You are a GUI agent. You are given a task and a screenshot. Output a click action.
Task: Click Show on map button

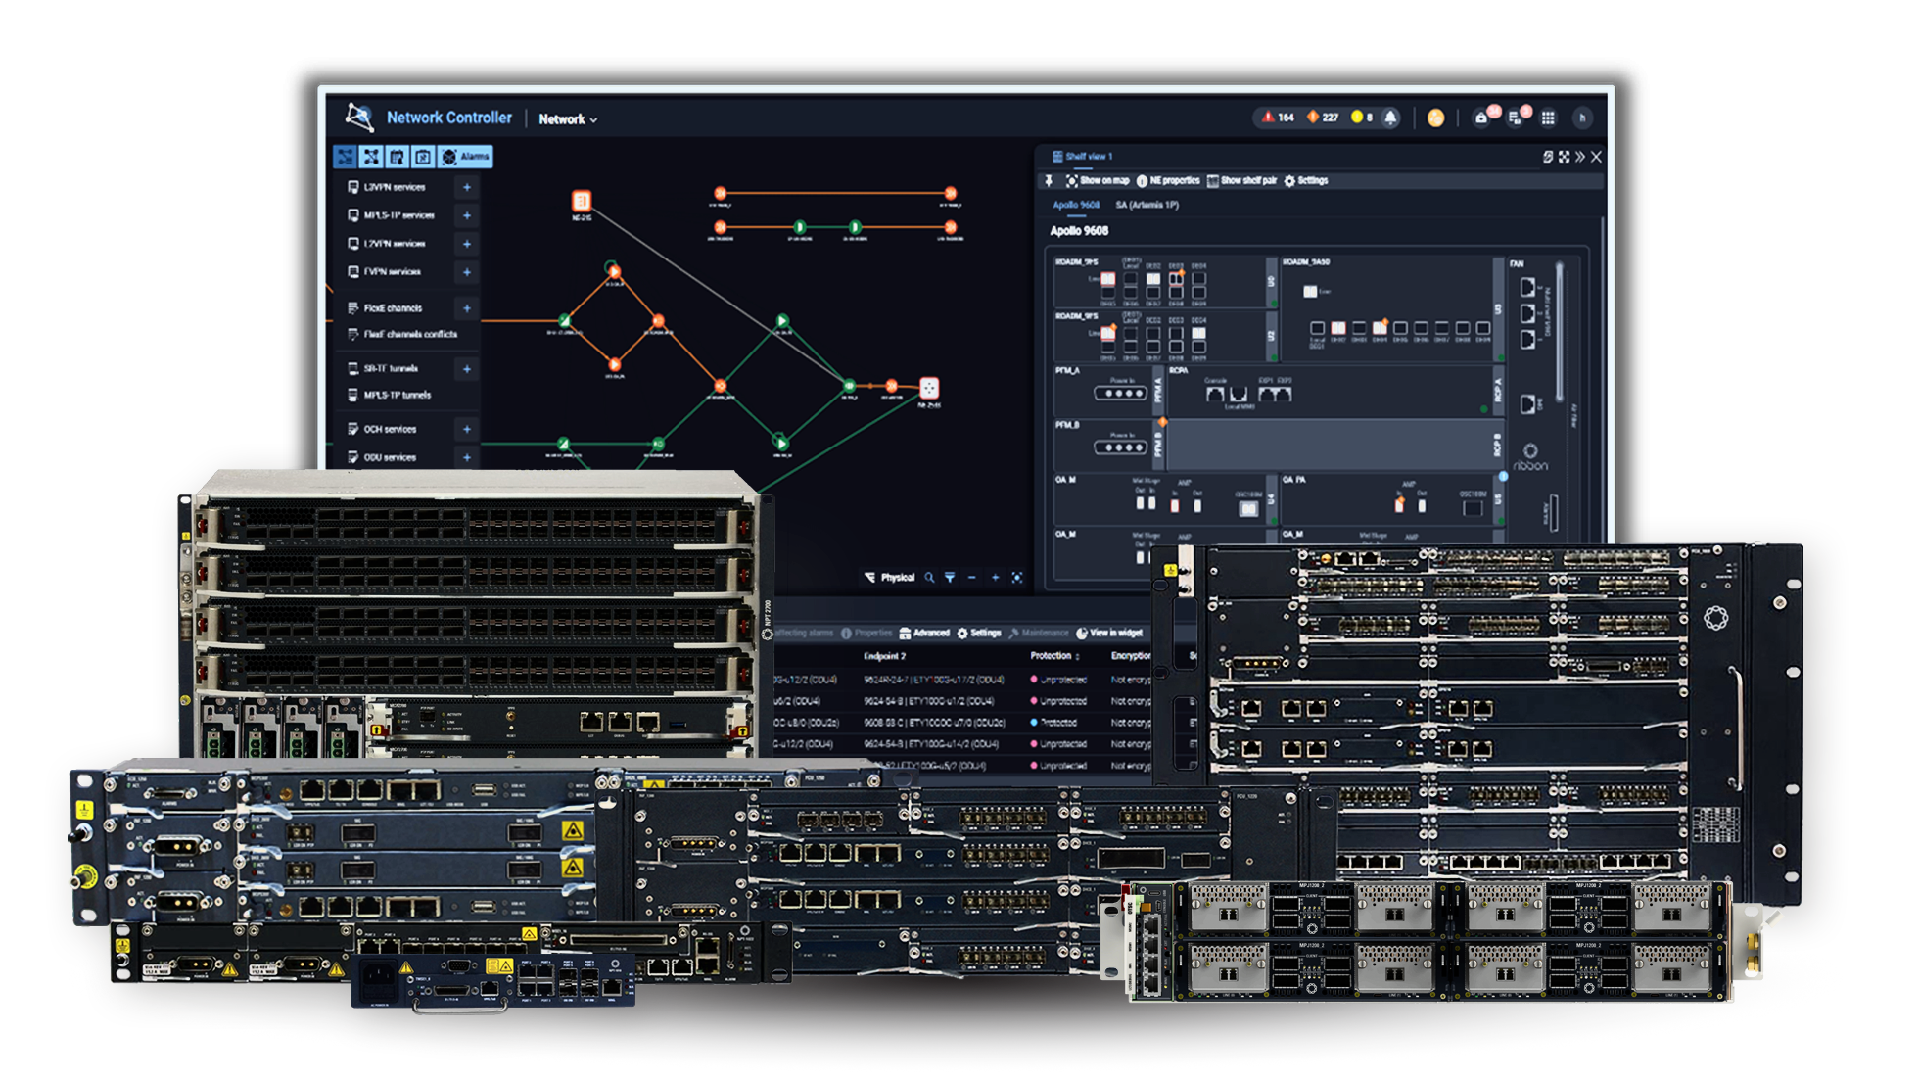pyautogui.click(x=1098, y=181)
